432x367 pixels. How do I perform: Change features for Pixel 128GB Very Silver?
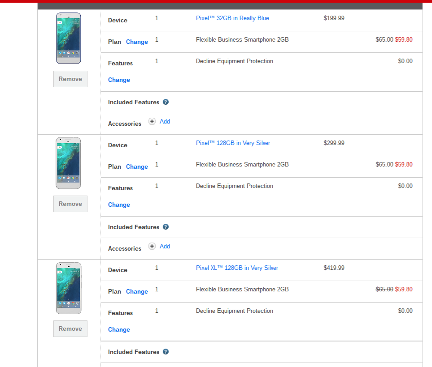coord(119,205)
